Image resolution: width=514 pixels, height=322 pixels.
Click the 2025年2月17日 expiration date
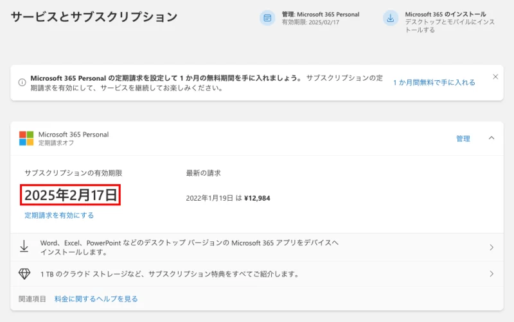tap(71, 195)
